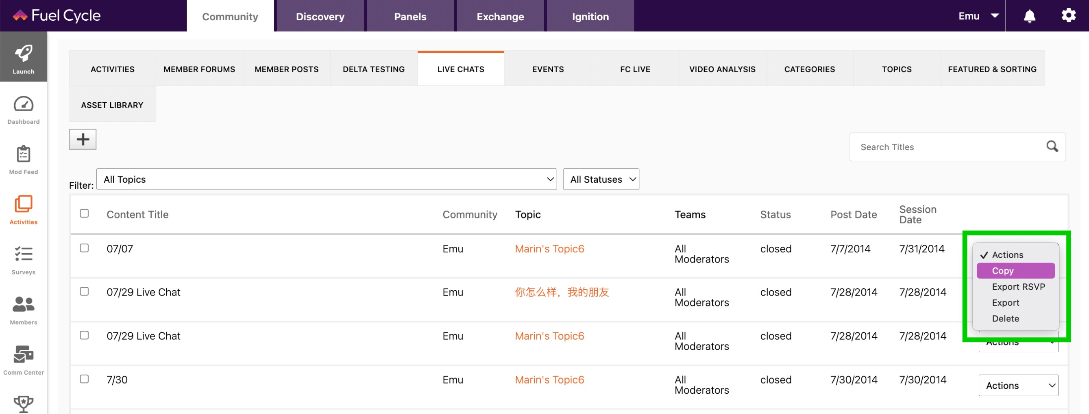The height and width of the screenshot is (414, 1089).
Task: Open the Activities sub-tab
Action: pos(113,69)
